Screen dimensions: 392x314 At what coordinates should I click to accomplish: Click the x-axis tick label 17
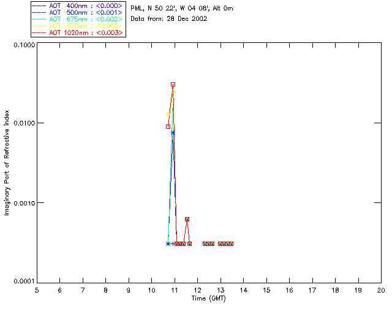coord(312,290)
